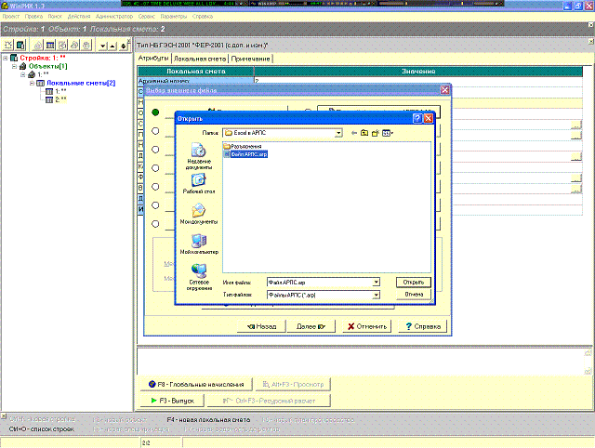The image size is (595, 448).
Task: Open Network Places in the places bar
Action: click(x=200, y=275)
